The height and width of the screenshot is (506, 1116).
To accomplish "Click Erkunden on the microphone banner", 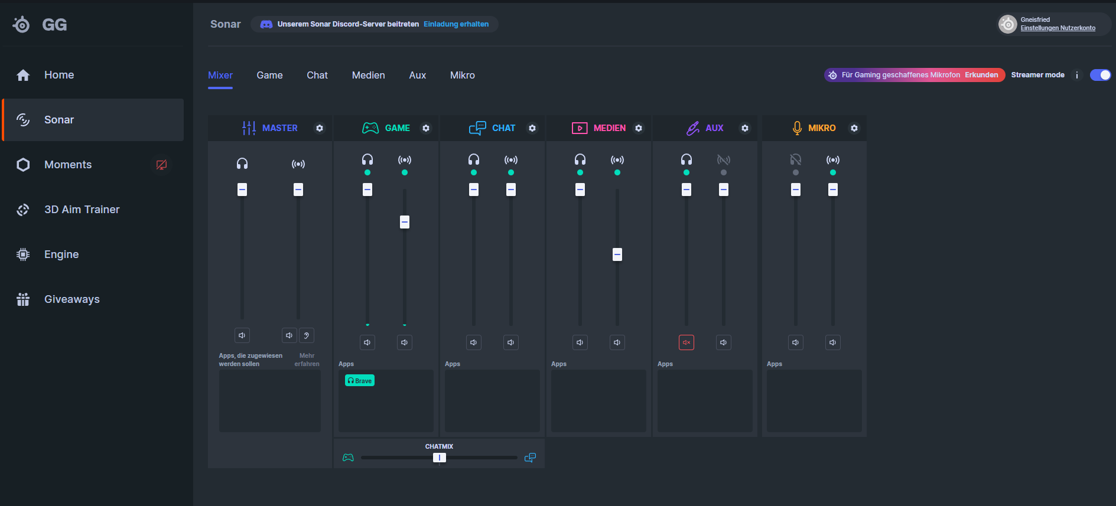I will (x=981, y=75).
